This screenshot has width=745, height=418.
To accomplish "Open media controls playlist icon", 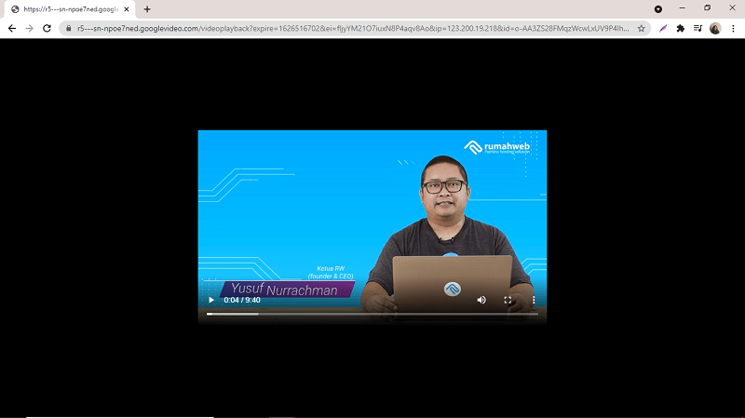I will pos(698,29).
